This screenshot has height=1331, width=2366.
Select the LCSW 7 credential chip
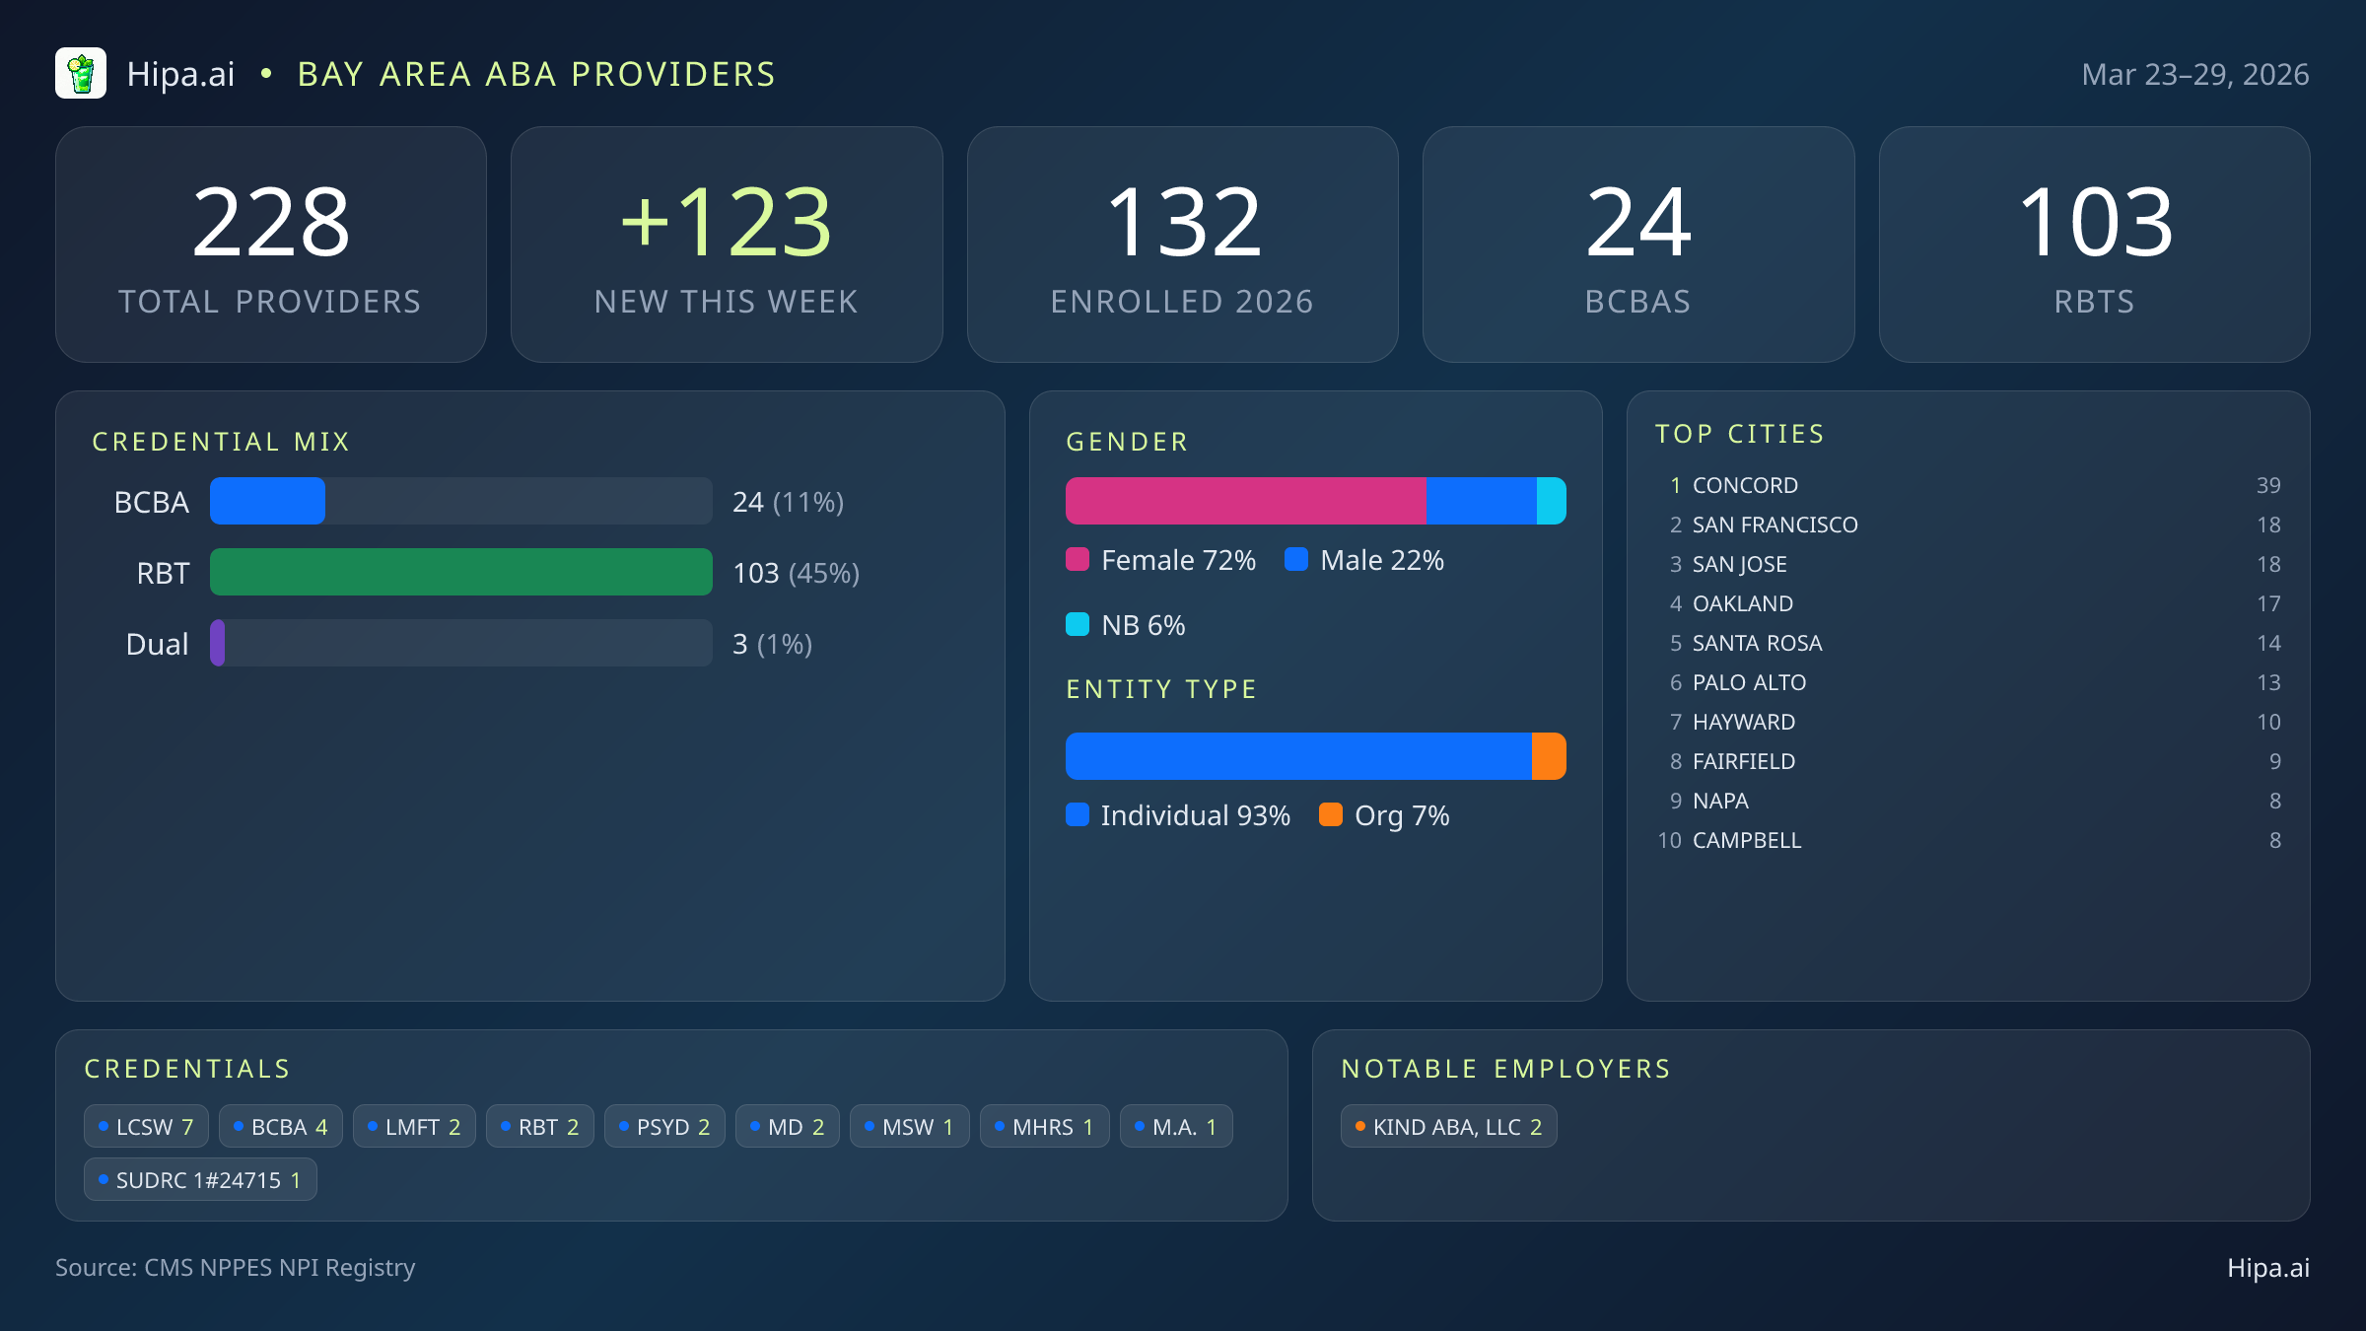pyautogui.click(x=146, y=1126)
